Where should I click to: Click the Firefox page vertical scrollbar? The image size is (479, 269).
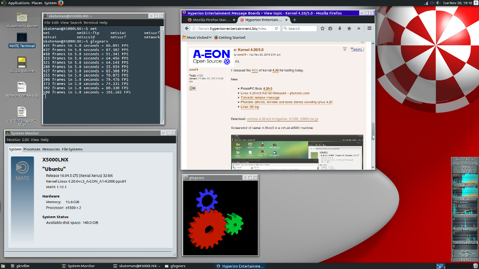pos(373,105)
